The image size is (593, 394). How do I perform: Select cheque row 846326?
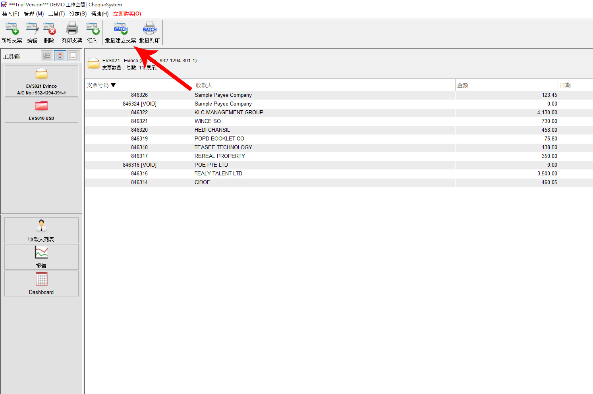click(x=339, y=95)
